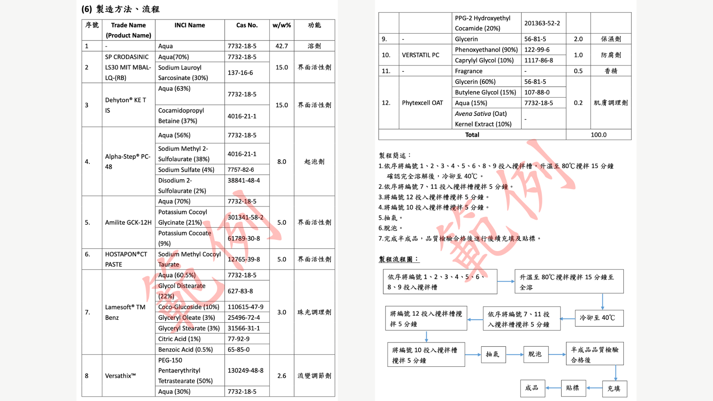
Task: Click 'Glyceryl Stearate (3%)' cell
Action: [x=190, y=328]
